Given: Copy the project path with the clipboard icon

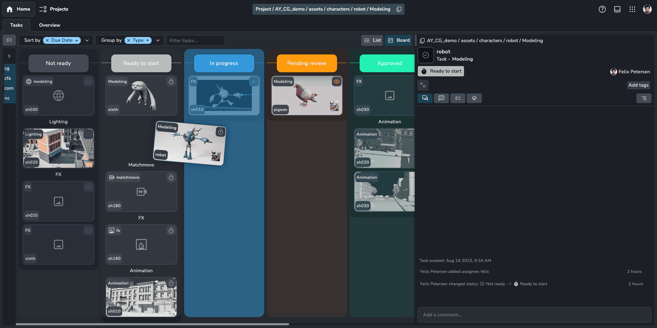Looking at the screenshot, I should pos(399,9).
